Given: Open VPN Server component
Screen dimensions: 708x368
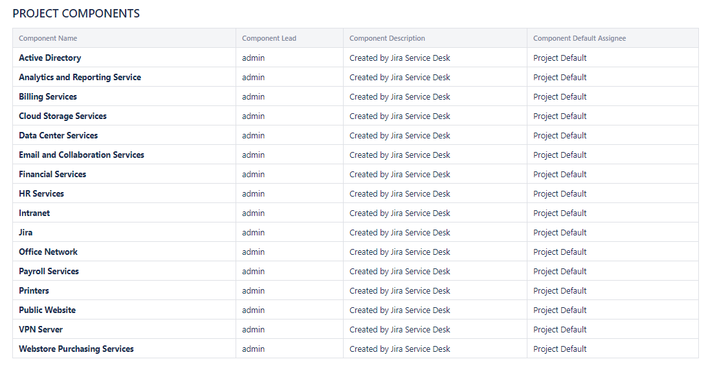Looking at the screenshot, I should coord(41,329).
